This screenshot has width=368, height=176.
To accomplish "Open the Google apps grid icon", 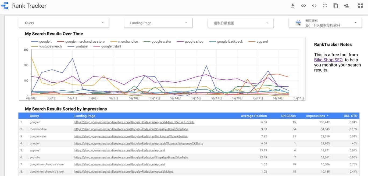I will [360, 6].
